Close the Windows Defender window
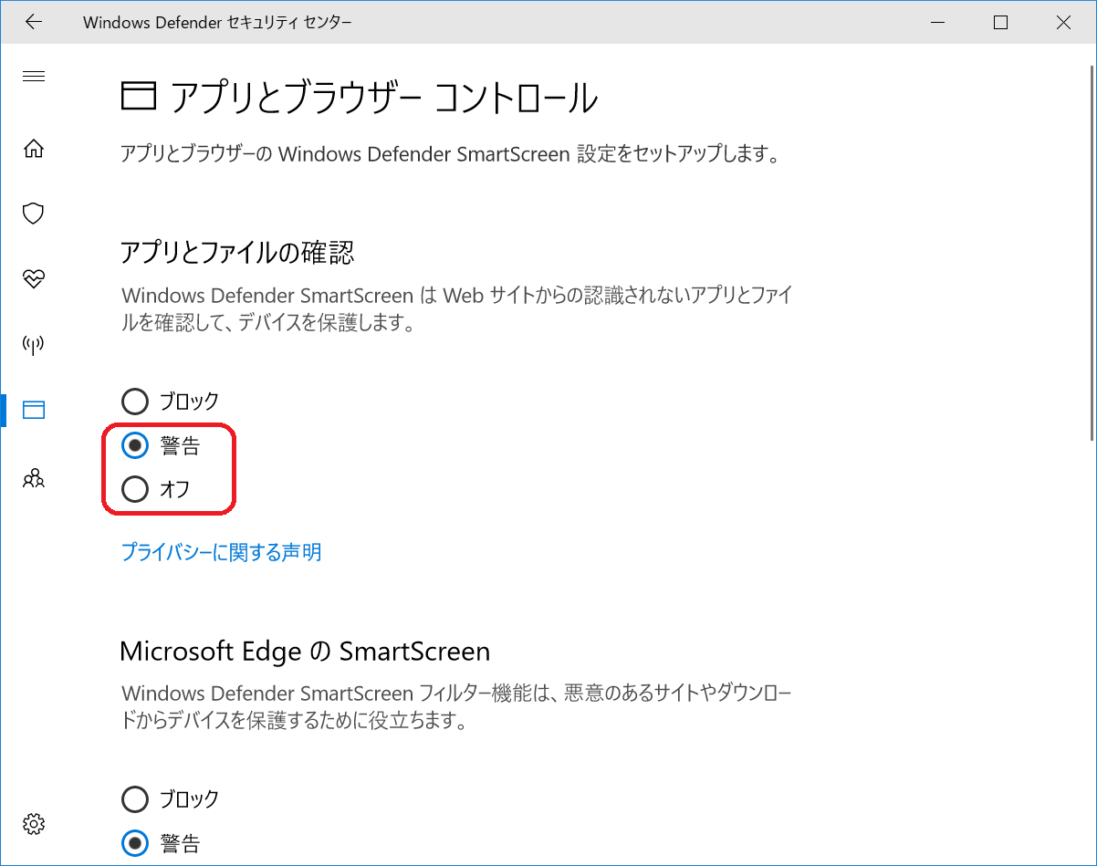 coord(1063,23)
